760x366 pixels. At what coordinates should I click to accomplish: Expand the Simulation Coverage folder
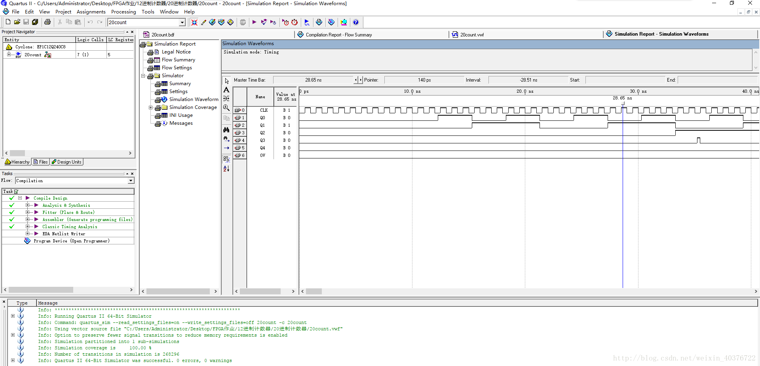point(150,107)
